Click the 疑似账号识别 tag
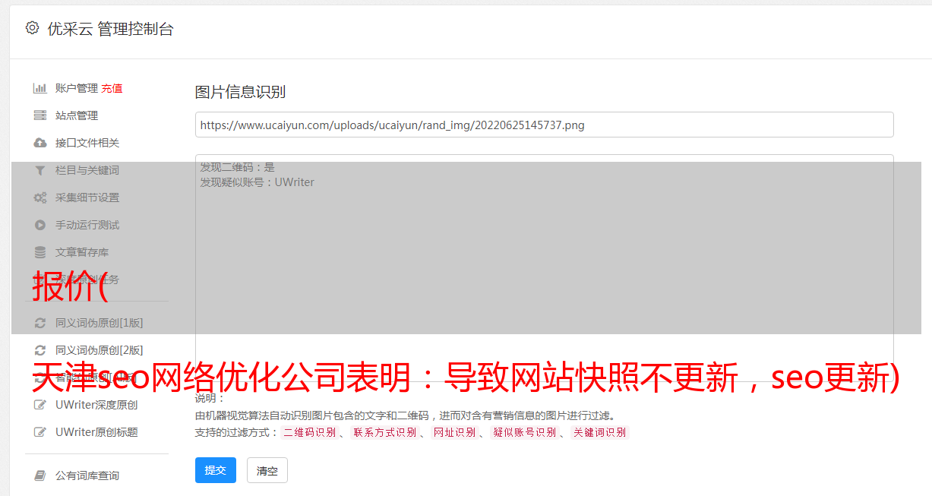This screenshot has height=496, width=932. 524,432
